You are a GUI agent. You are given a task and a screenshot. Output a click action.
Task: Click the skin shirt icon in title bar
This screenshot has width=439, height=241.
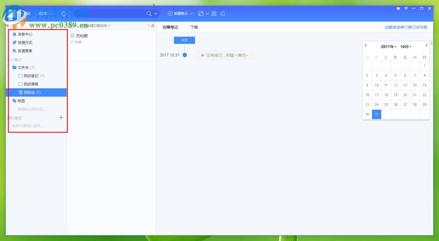tap(398, 8)
